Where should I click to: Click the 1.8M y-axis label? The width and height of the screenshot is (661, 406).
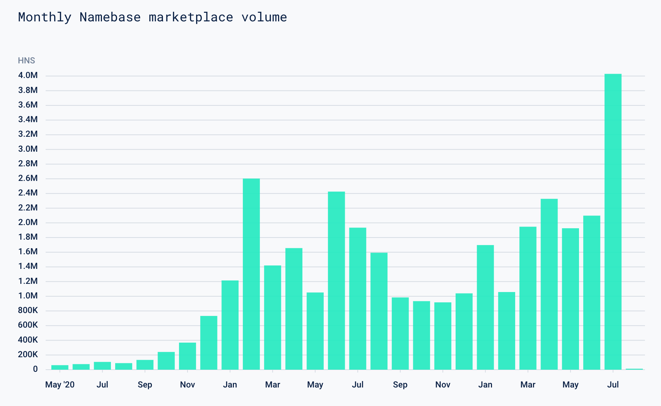point(28,237)
